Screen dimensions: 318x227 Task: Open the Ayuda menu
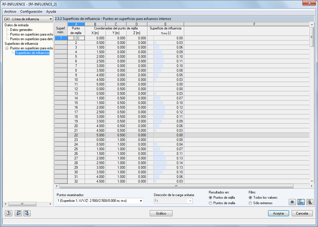(x=51, y=11)
